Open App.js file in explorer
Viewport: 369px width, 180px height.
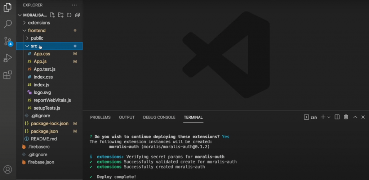click(x=40, y=62)
